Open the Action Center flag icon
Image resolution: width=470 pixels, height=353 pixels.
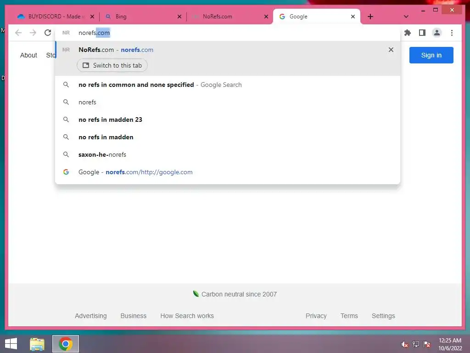[427, 344]
